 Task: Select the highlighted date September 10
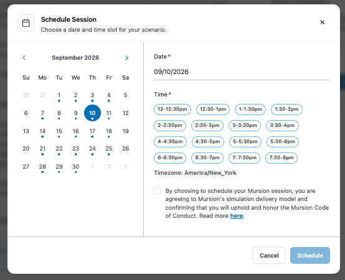coord(92,113)
